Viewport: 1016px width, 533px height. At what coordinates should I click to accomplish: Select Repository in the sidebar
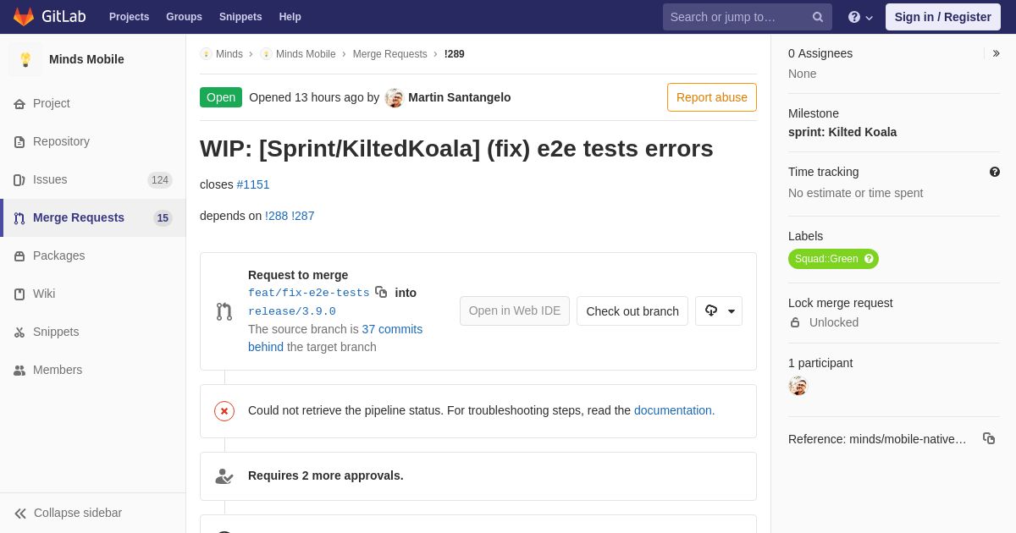coord(93,141)
